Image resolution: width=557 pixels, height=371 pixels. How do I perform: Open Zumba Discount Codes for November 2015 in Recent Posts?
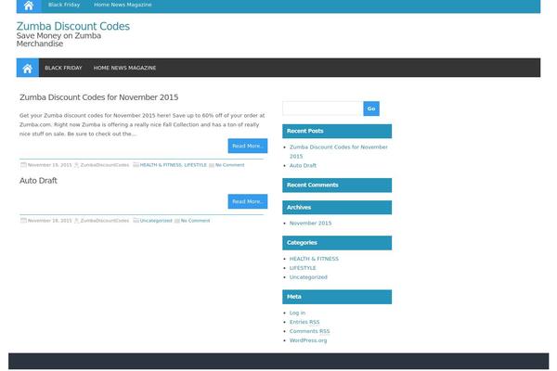(x=339, y=151)
